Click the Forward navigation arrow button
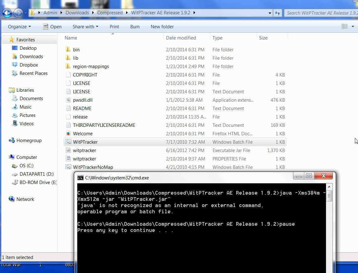 (18, 13)
